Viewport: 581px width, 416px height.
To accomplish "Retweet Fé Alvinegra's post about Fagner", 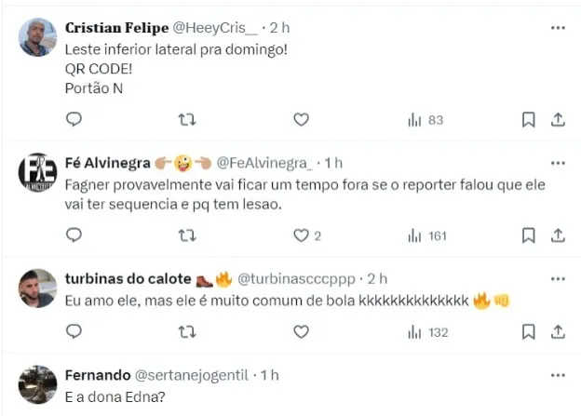I will click(187, 235).
